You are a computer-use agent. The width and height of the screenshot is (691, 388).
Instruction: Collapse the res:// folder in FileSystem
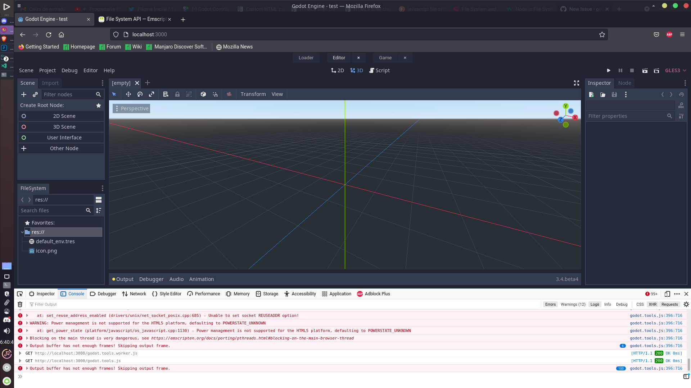coord(22,232)
